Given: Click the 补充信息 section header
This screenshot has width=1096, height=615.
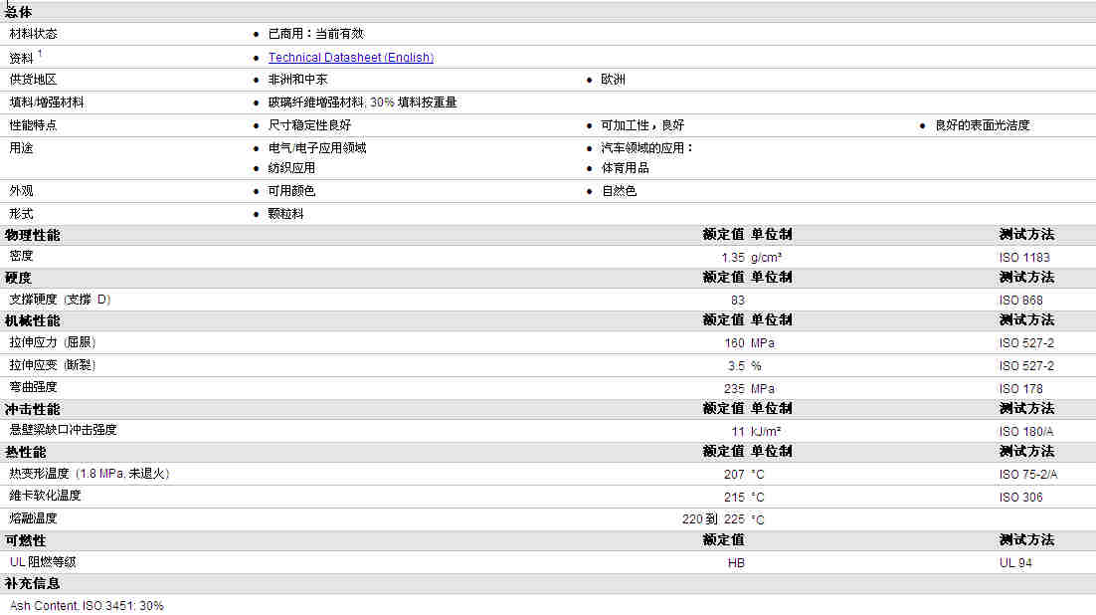Looking at the screenshot, I should [32, 583].
